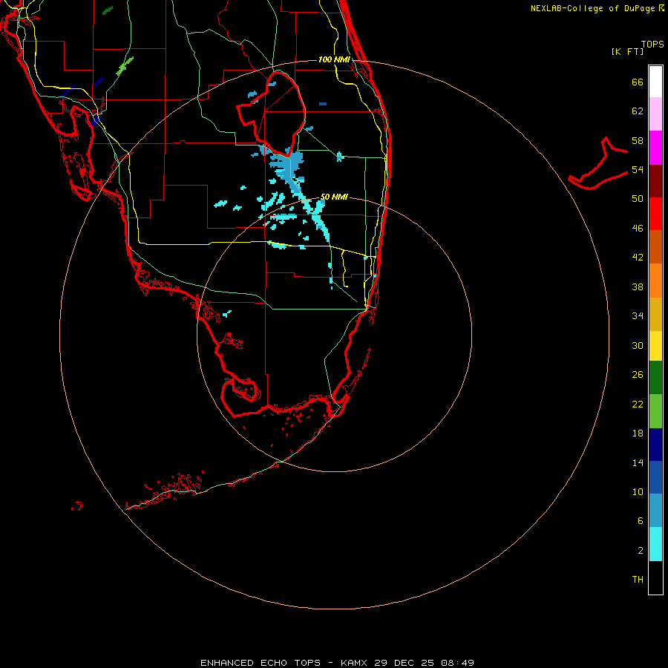Viewport: 668px width, 668px height.
Task: Click the light green echo streak in northwest
Action: (125, 67)
